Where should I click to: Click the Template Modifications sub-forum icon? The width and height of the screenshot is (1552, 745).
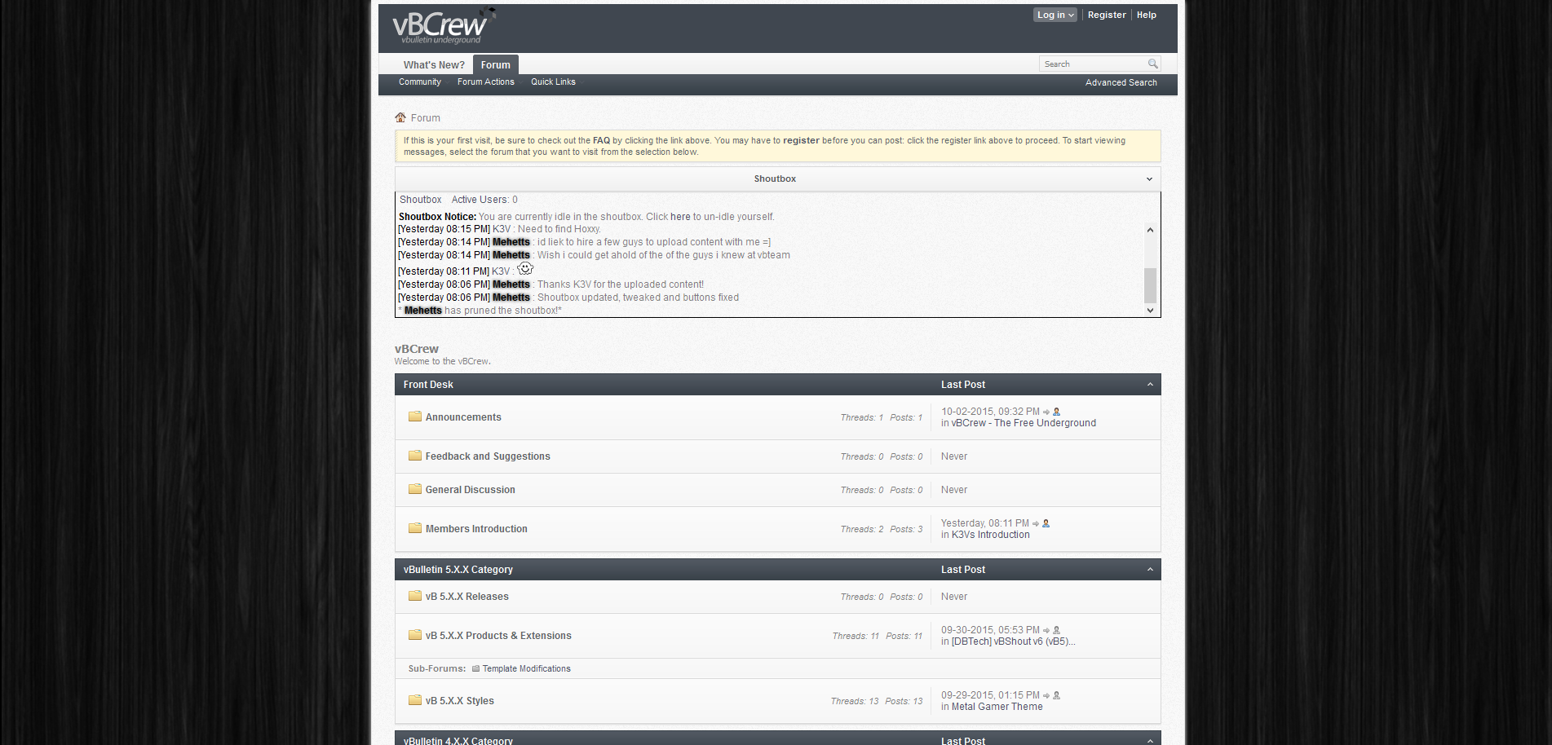coord(476,668)
